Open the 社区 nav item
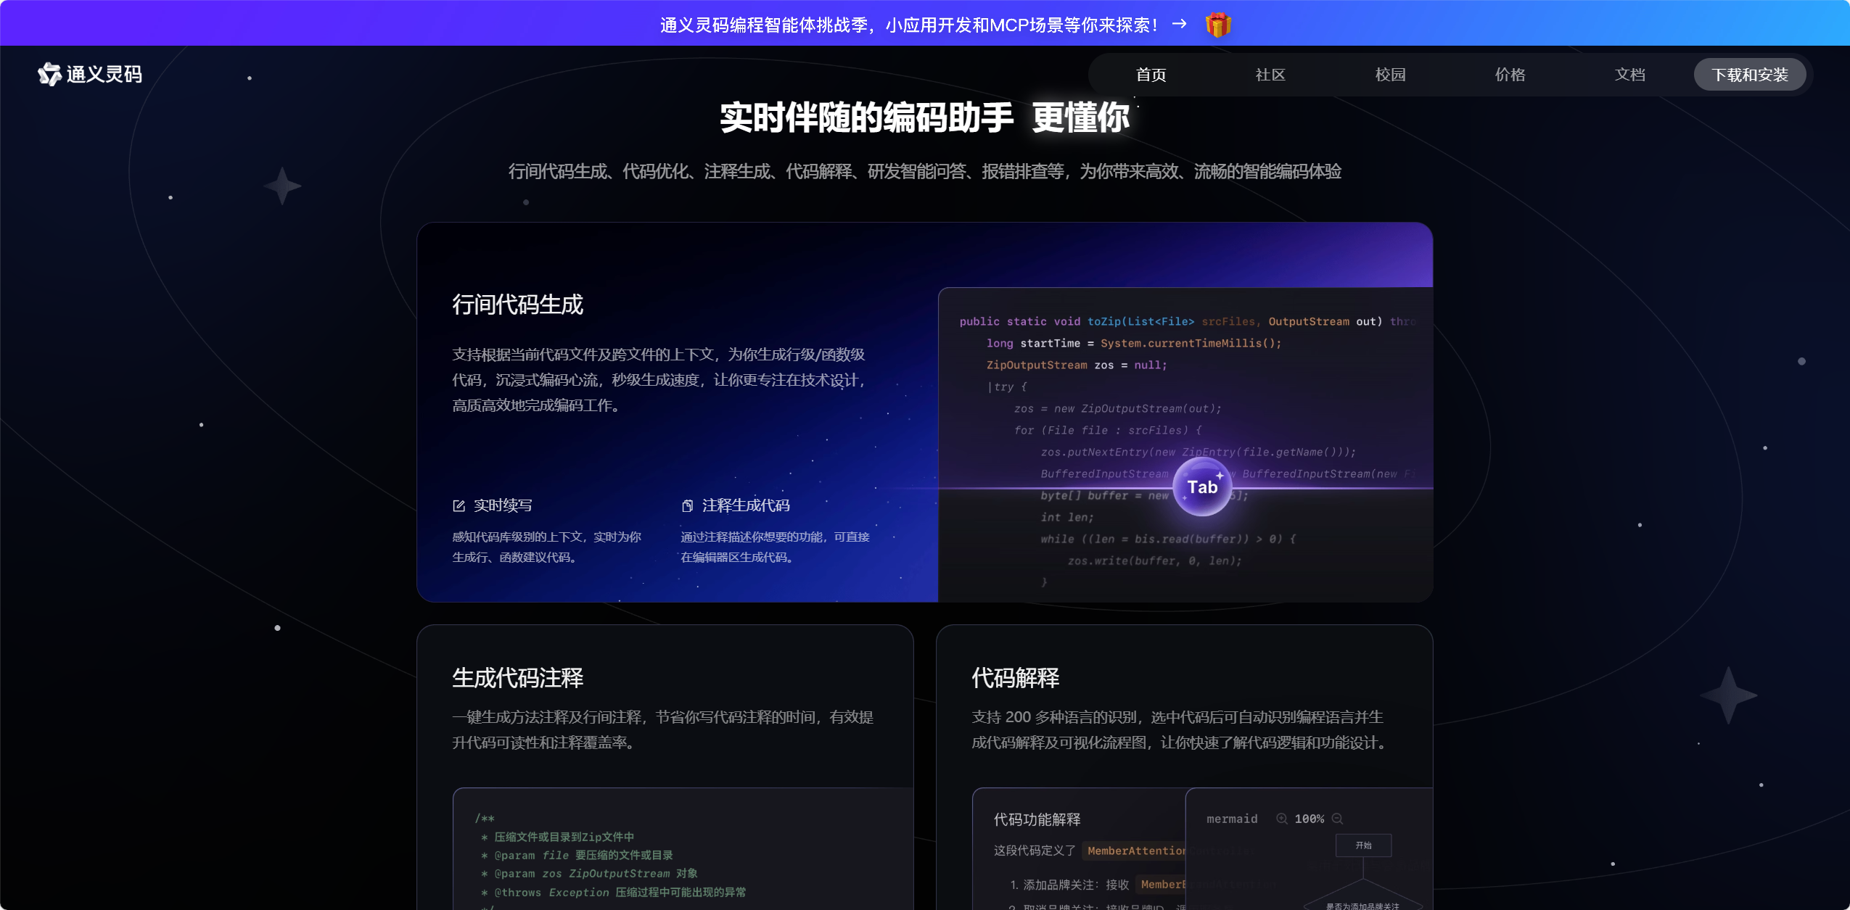 1270,75
